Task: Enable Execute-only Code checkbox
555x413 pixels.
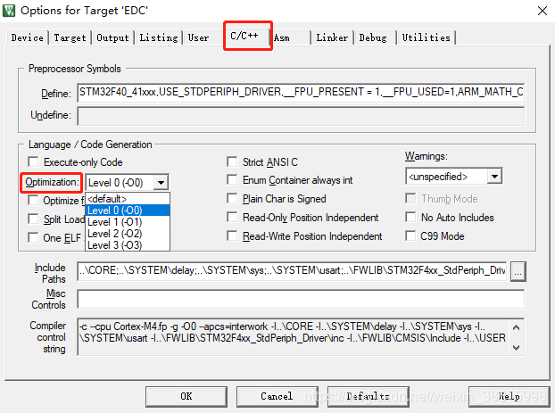Action: point(34,162)
